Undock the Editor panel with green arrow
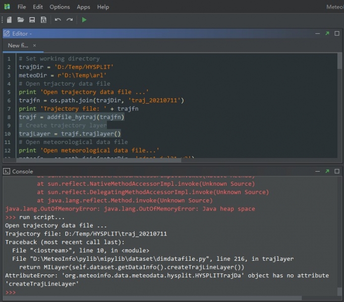The width and height of the screenshot is (344, 302). coord(327,33)
